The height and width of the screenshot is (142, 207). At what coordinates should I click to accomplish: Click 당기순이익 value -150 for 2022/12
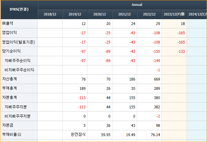click(156, 52)
